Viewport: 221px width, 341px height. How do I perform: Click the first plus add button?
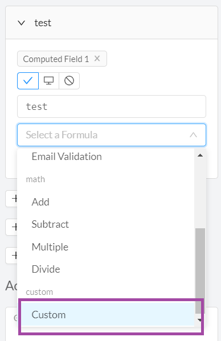click(x=11, y=199)
